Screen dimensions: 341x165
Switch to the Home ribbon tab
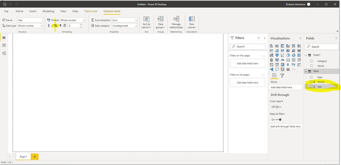point(19,11)
